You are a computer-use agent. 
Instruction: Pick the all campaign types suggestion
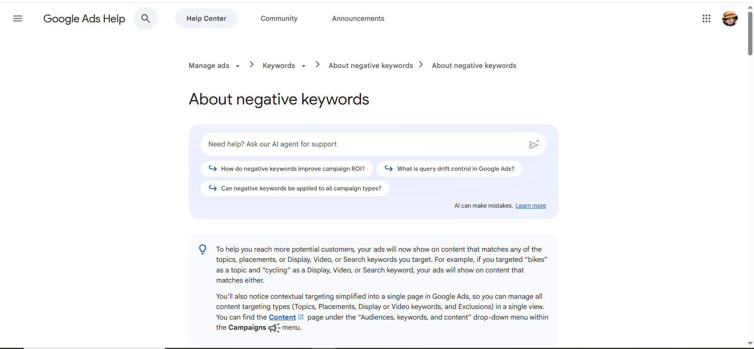tap(295, 188)
